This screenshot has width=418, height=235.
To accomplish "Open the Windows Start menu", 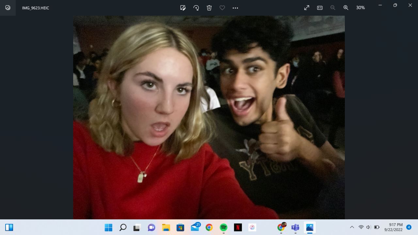I will pos(108,227).
